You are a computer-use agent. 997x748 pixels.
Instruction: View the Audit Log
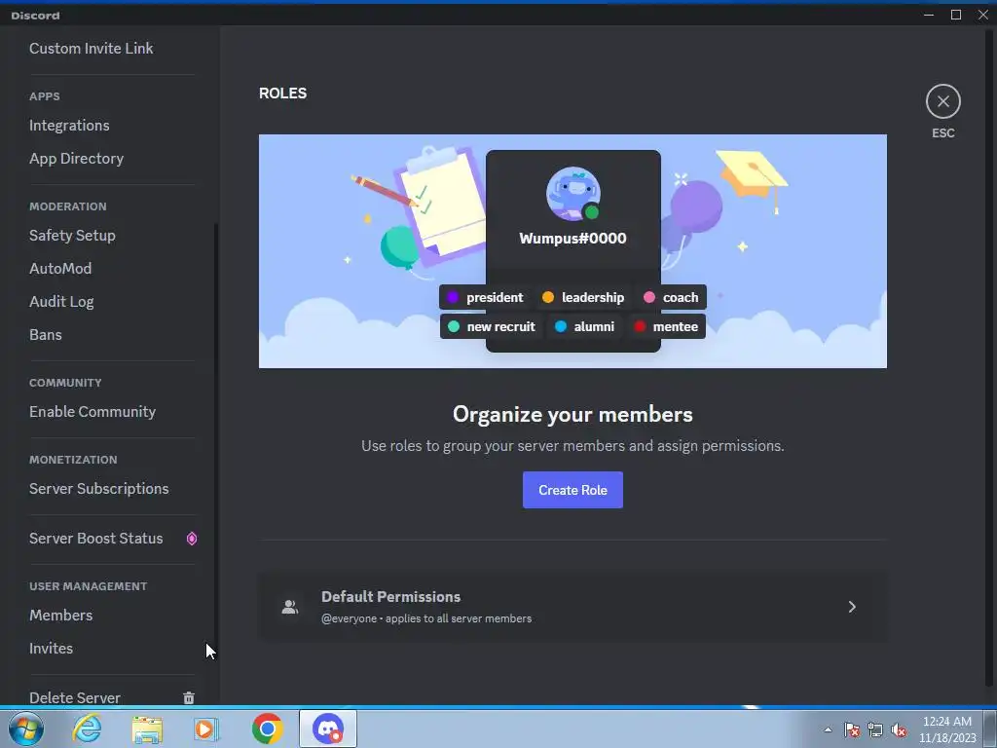coord(61,302)
